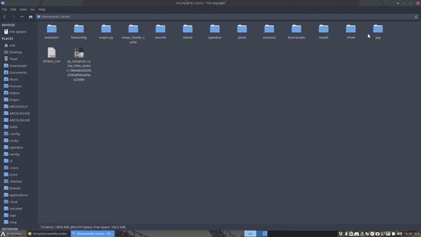The width and height of the screenshot is (421, 237).
Task: Open the insync.py folder
Action: click(106, 32)
